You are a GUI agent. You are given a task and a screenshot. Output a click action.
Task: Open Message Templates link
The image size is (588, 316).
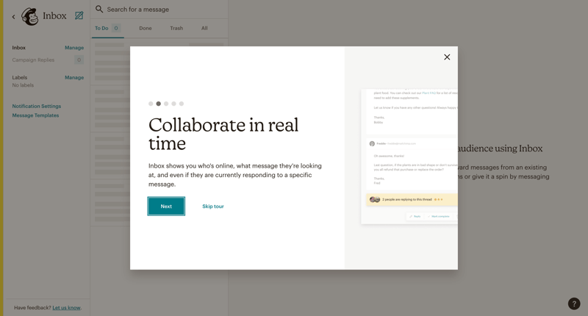click(x=35, y=115)
